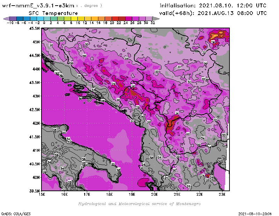Select the SFC Temperature heading

click(53, 13)
